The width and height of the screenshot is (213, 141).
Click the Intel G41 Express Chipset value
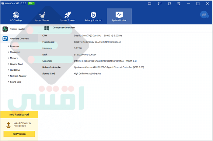[105, 61]
